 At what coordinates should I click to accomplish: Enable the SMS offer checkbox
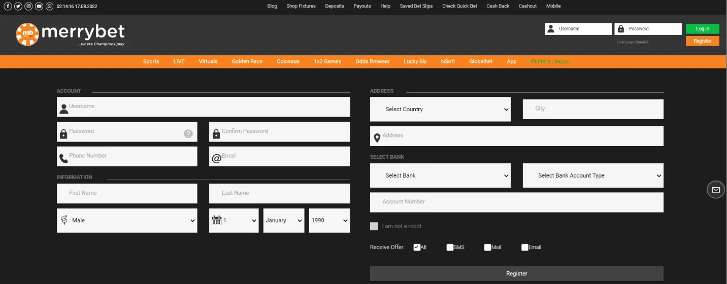450,247
